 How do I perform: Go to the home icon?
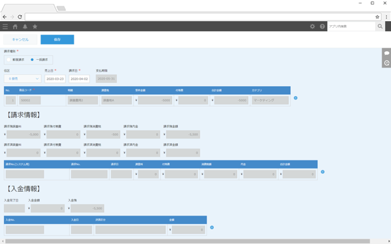point(15,27)
